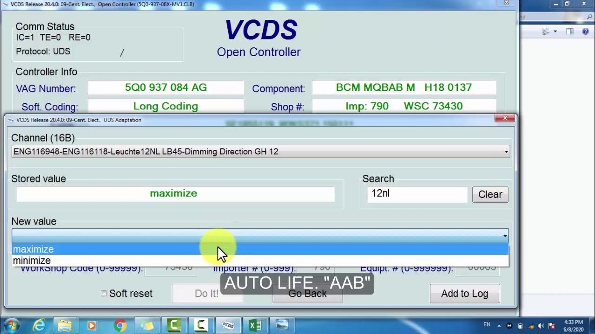Click the Protocol: UDS status text
This screenshot has height=334, width=595.
tap(43, 51)
